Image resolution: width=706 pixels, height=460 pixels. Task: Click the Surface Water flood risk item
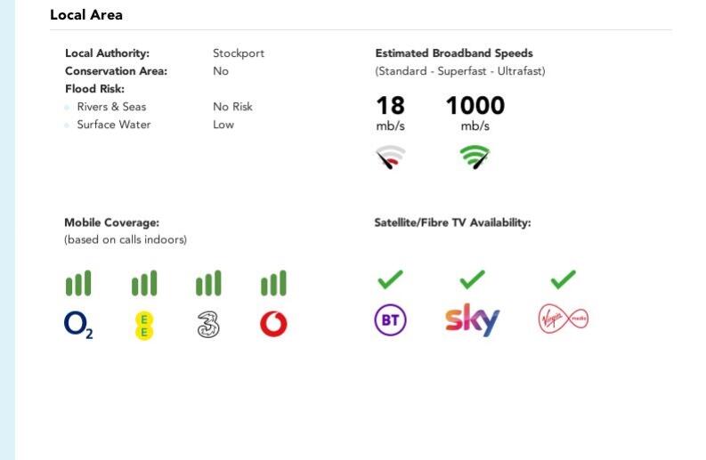[114, 125]
